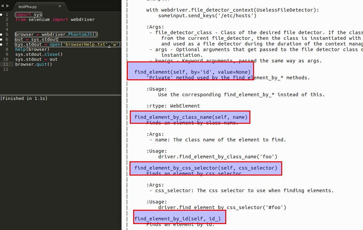Click the 'browserHelp.txt' string on line 7
The height and width of the screenshot is (230, 363).
(85, 44)
